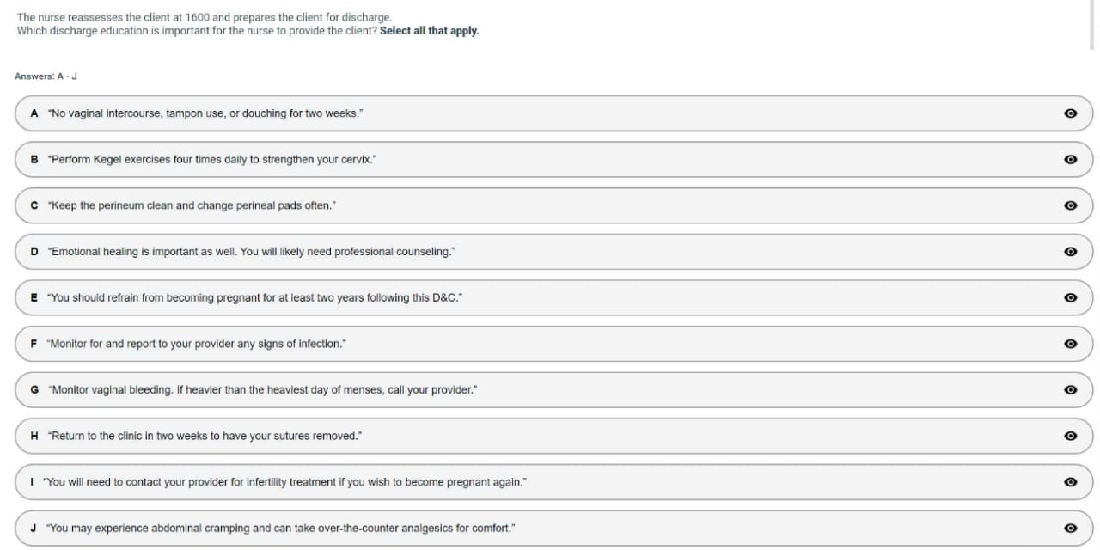Select answer I about infertility treatment

click(284, 482)
